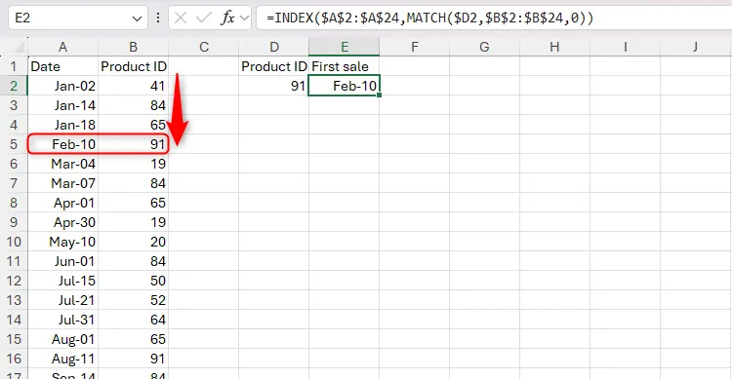
Task: Click the Date header cell in A1
Action: (x=63, y=66)
